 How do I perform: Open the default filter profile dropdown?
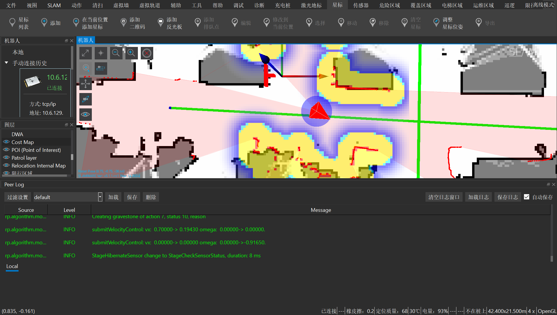[x=100, y=197]
